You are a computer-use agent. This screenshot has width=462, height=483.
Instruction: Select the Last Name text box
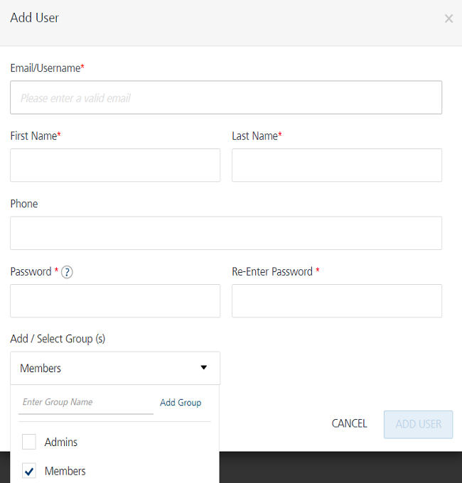337,165
